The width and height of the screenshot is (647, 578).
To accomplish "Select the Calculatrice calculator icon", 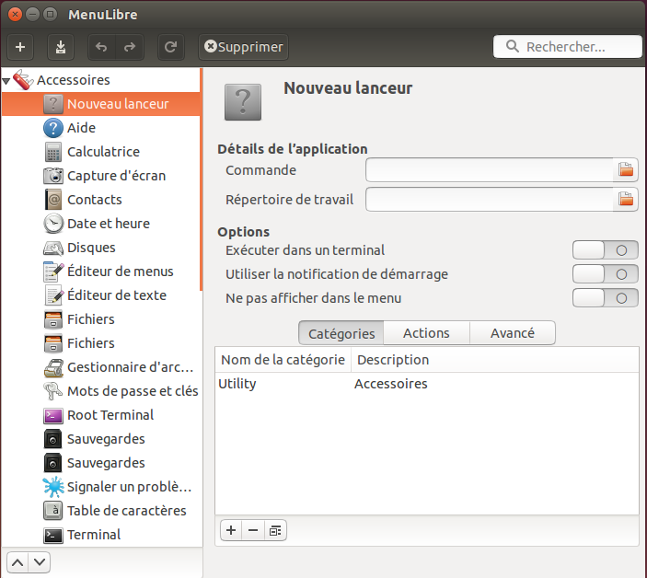I will pos(53,152).
